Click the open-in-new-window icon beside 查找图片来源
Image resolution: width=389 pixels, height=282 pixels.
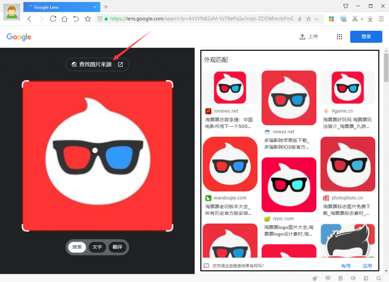[x=120, y=65]
